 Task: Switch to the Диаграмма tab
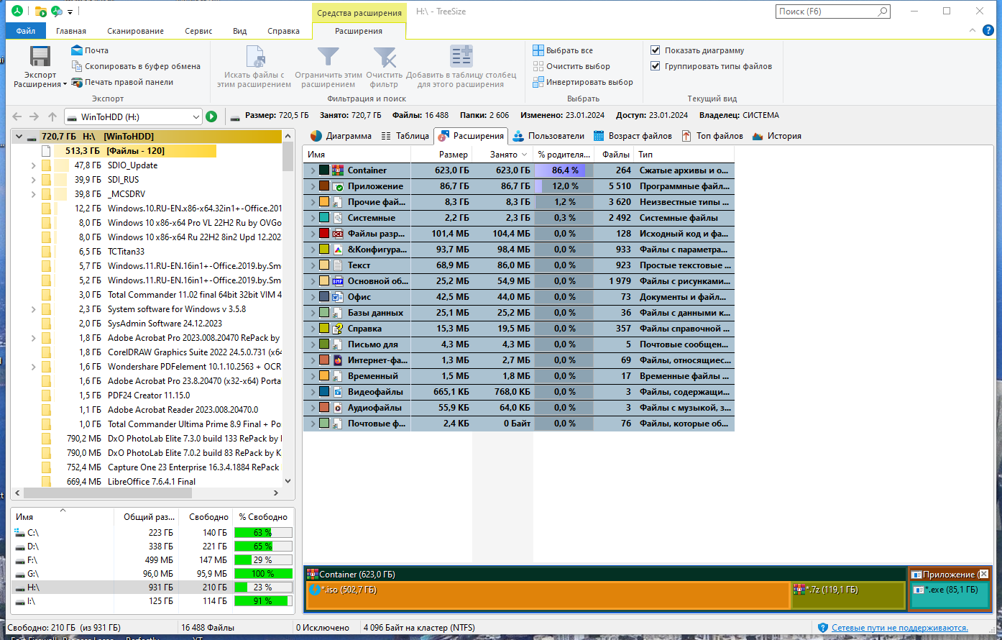[x=341, y=136]
